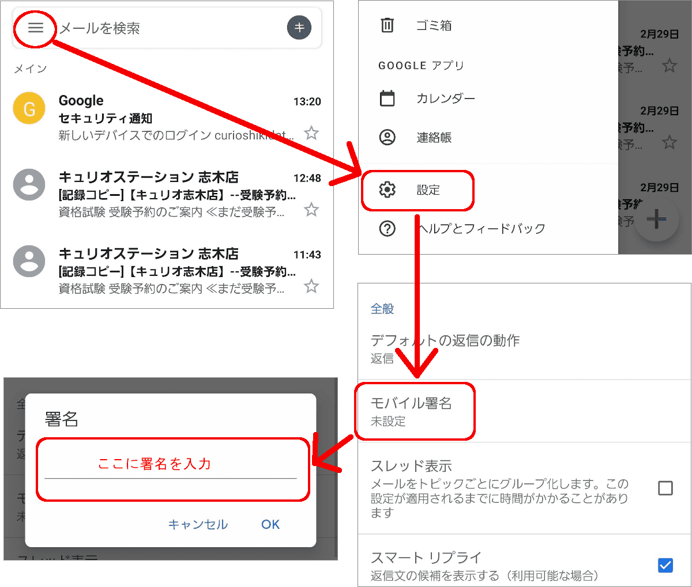Viewport: 692px width, 587px height.
Task: Open the 設定 menu entry
Action: click(488, 190)
